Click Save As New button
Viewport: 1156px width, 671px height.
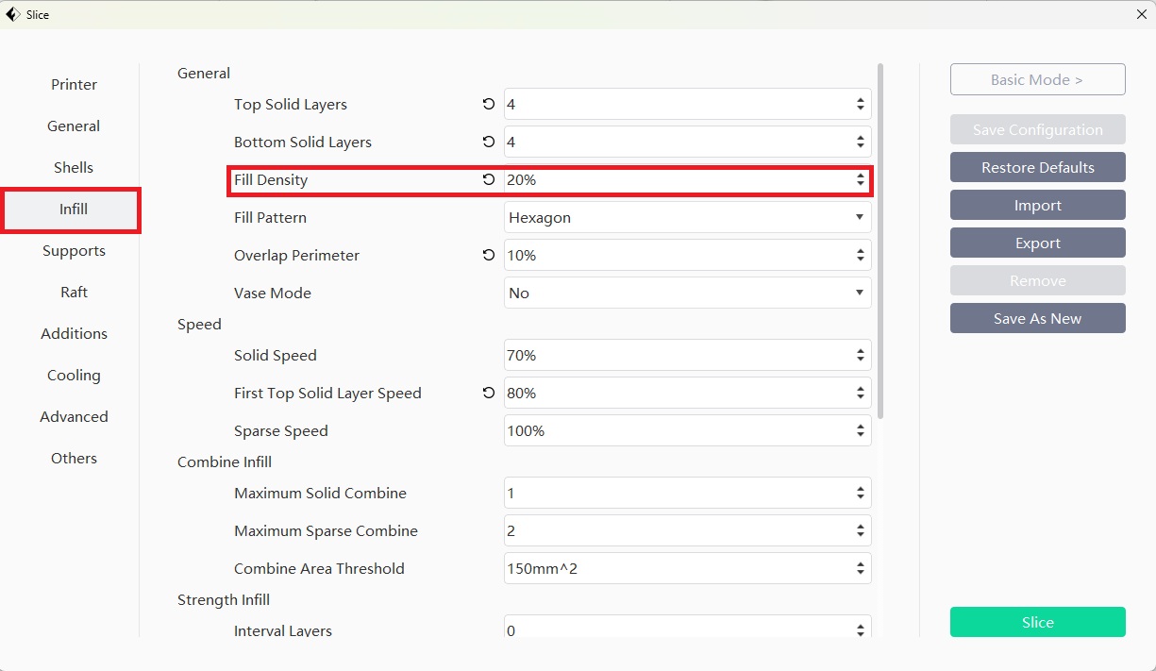(x=1037, y=319)
